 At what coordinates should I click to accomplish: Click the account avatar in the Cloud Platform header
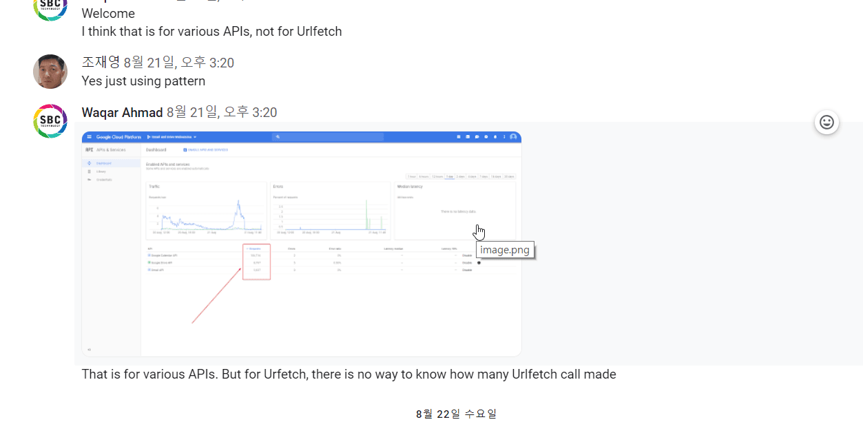pos(513,137)
